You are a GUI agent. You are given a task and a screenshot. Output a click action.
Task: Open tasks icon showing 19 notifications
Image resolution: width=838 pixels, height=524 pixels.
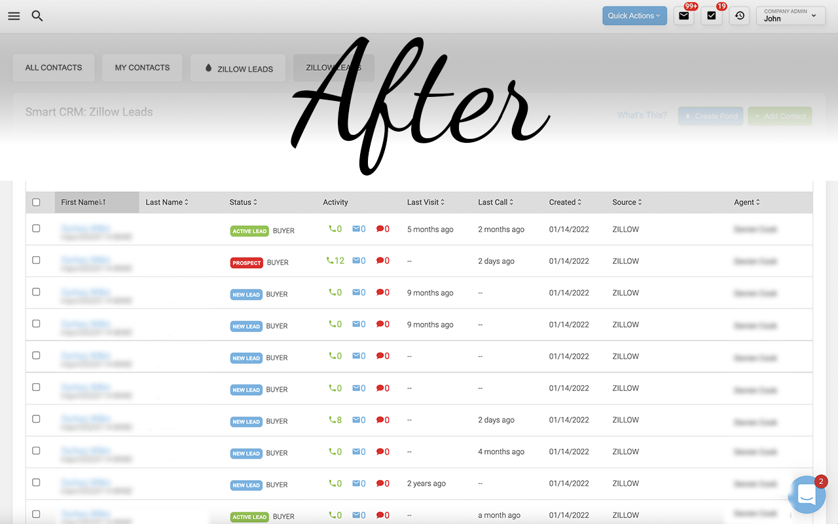tap(712, 15)
